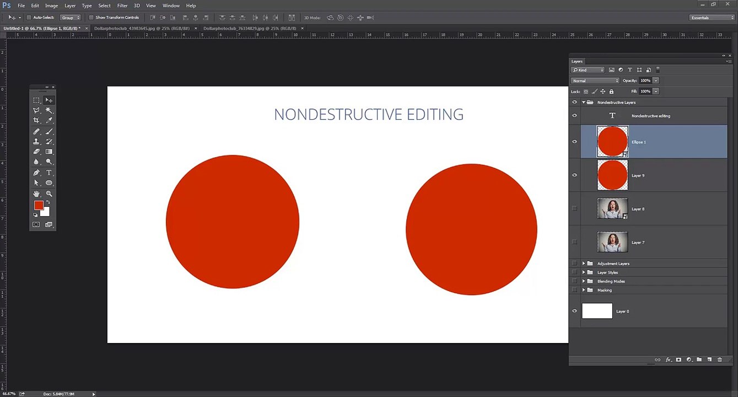Image resolution: width=738 pixels, height=397 pixels.
Task: Select the Crop tool
Action: pos(36,121)
